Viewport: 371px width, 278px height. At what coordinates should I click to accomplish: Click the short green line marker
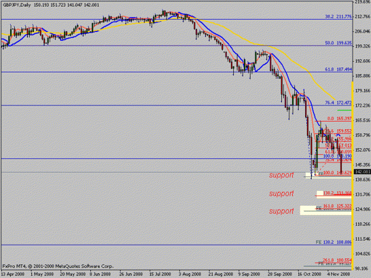344,110
